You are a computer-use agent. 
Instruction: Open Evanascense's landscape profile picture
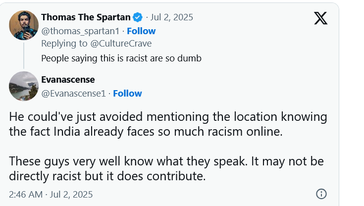[x=24, y=86]
